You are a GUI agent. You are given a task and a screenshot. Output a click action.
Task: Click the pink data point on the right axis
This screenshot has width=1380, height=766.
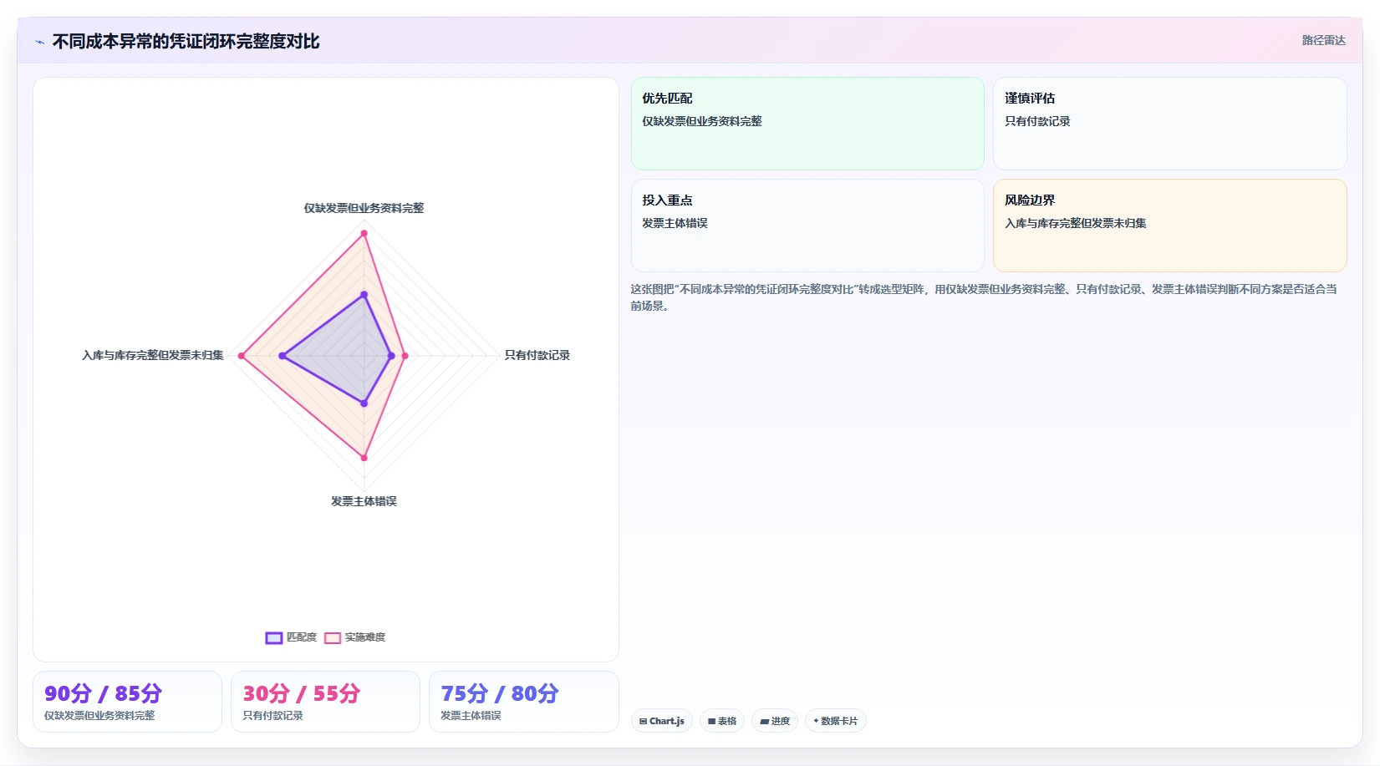tap(405, 356)
